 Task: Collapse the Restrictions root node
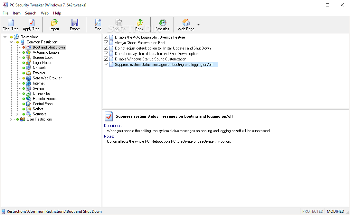tap(5, 37)
